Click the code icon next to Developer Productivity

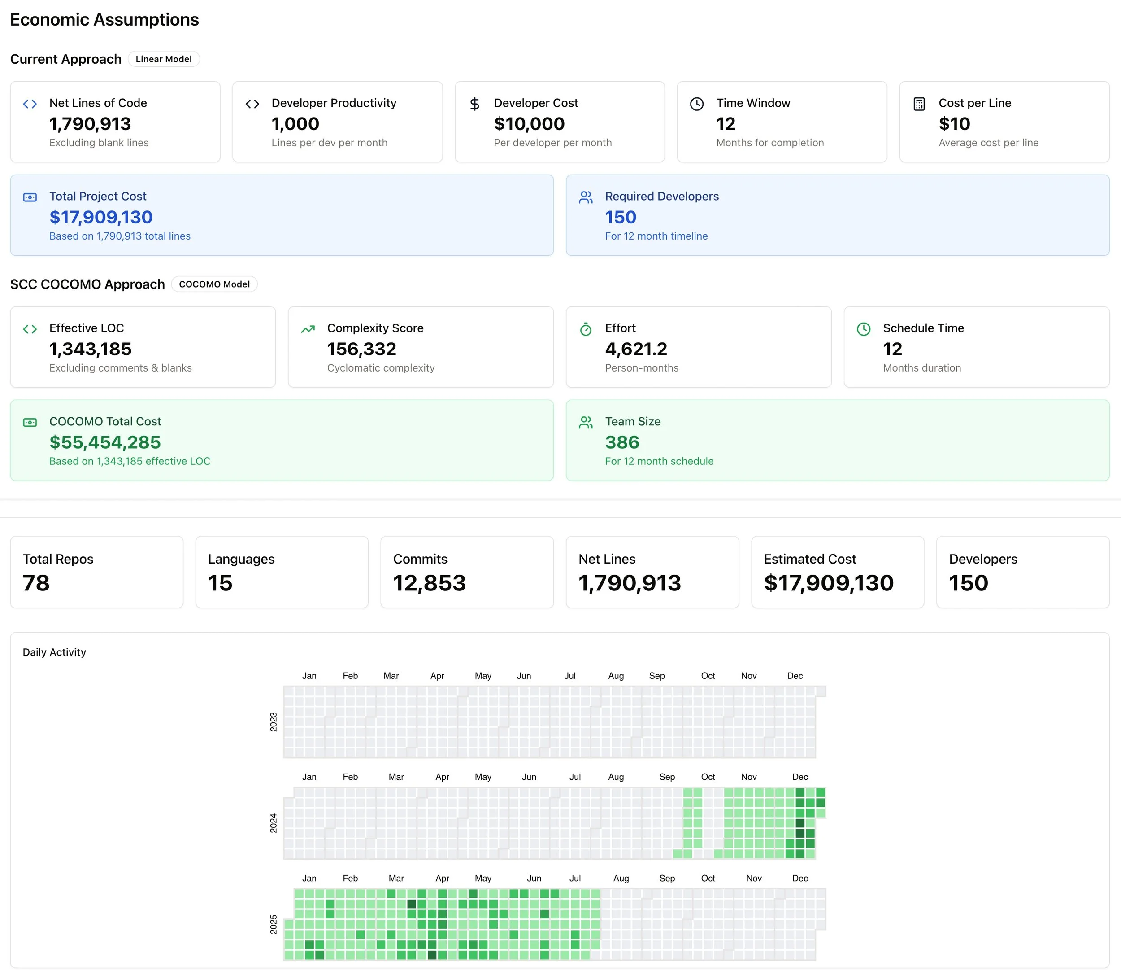pyautogui.click(x=252, y=104)
